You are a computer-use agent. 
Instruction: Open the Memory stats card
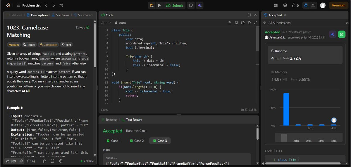(305, 76)
